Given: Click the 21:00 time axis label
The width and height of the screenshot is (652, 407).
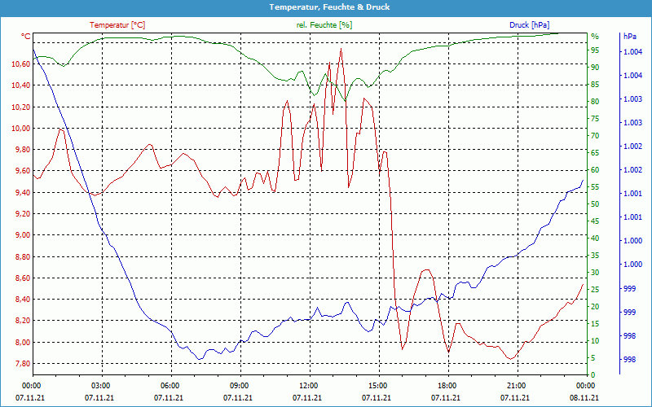Looking at the screenshot, I should [x=516, y=385].
